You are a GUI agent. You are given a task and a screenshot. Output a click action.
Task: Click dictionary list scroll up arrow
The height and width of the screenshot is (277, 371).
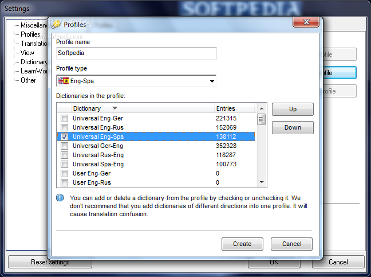(x=262, y=108)
